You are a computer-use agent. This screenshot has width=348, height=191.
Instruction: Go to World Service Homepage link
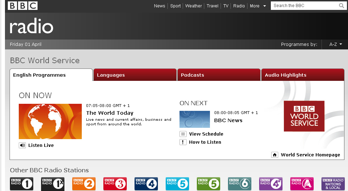click(310, 155)
